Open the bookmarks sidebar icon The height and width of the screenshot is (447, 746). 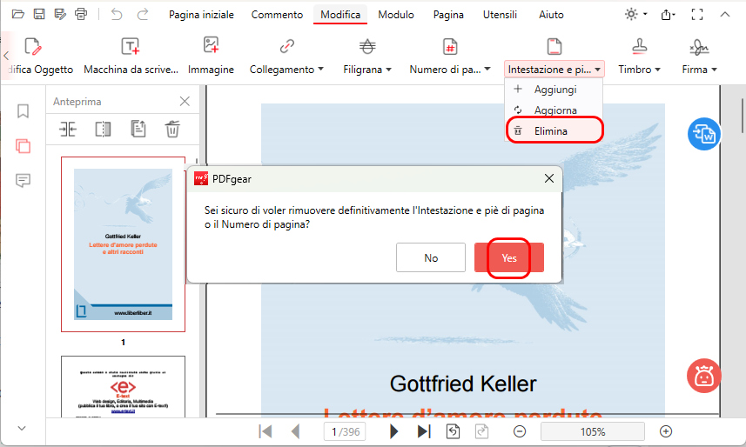point(24,111)
